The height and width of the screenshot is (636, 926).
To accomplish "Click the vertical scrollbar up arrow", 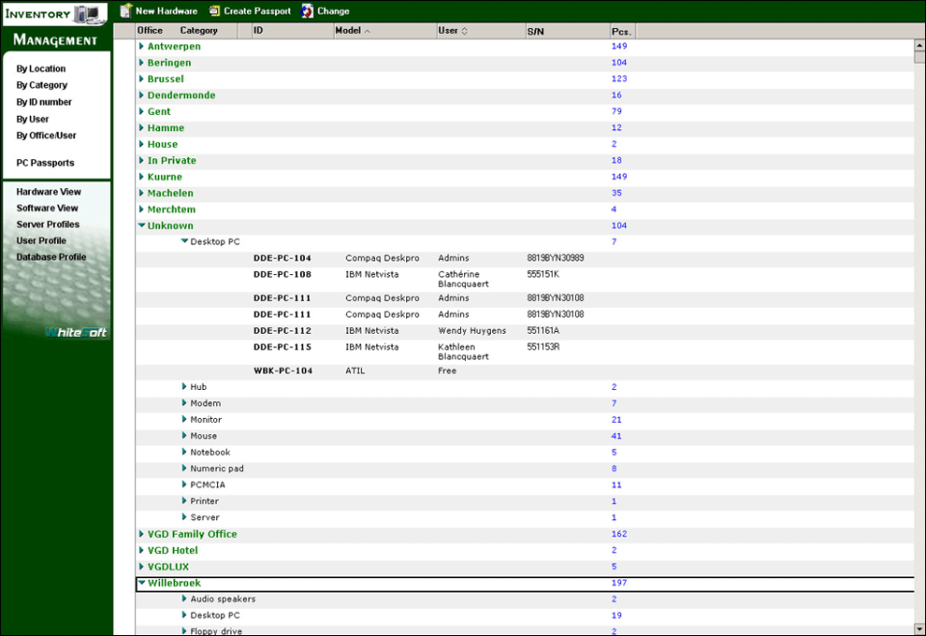I will pos(919,45).
